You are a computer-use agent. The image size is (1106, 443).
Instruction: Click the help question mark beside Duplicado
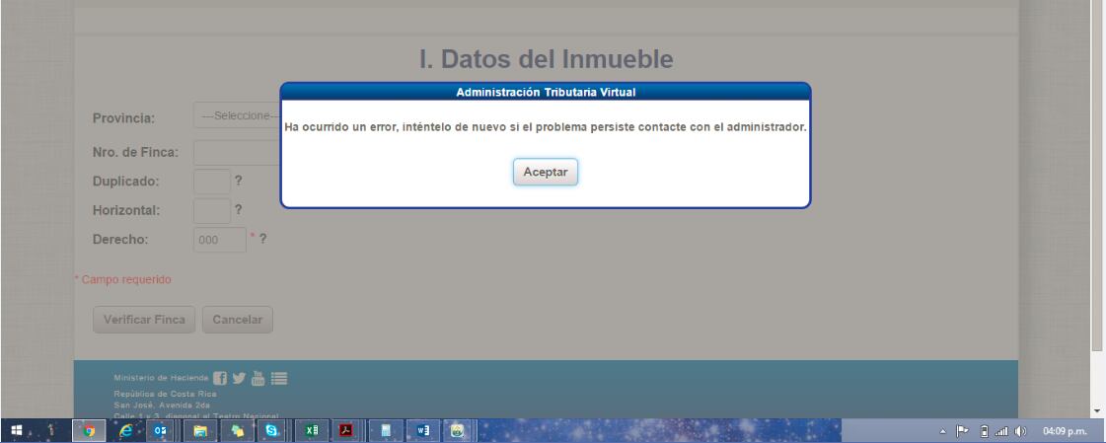click(x=239, y=182)
